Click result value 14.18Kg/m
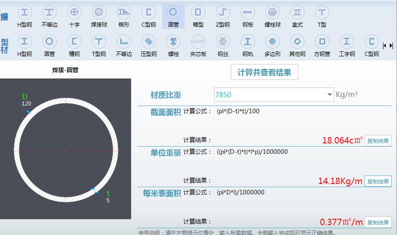Screen dimensions: 397x235 click(x=340, y=181)
